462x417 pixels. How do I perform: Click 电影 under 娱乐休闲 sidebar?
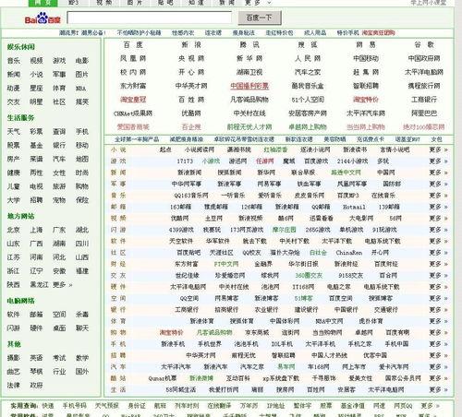tap(82, 61)
